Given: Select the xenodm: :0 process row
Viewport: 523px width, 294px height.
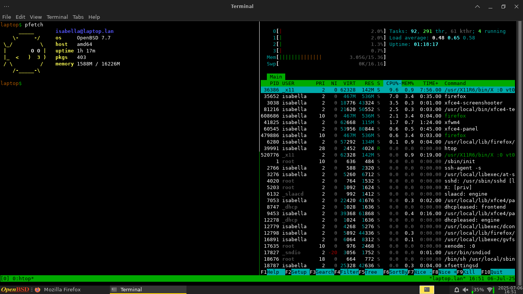Looking at the screenshot, I should (388, 246).
